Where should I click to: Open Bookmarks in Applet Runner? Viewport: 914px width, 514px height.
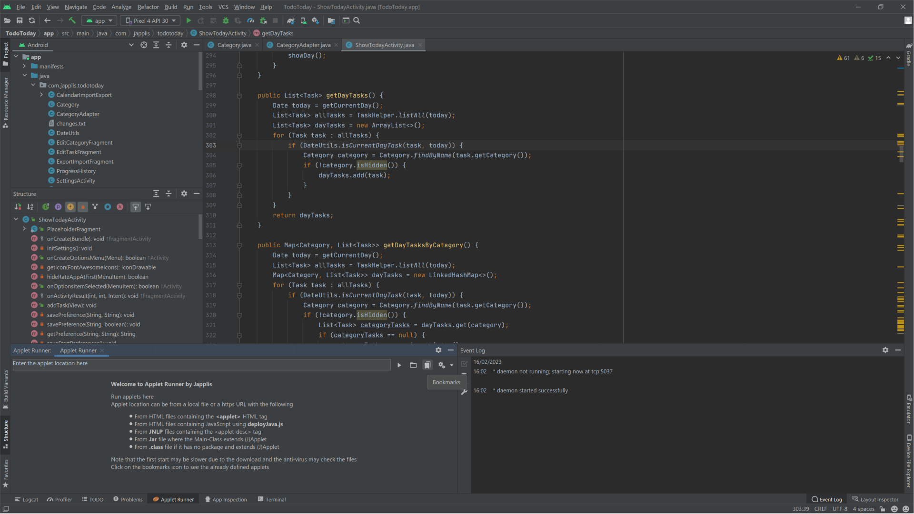(427, 365)
